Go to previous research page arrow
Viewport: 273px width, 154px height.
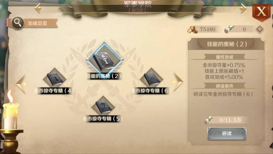[x=21, y=84]
